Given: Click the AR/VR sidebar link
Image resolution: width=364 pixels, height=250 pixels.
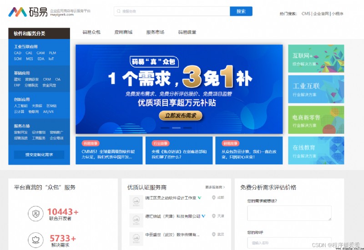Looking at the screenshot, I should point(48,112).
